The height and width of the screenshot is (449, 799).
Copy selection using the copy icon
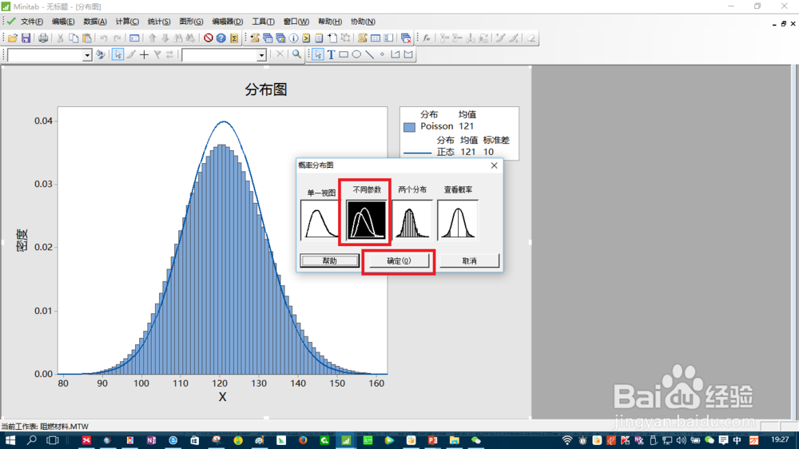[74, 38]
